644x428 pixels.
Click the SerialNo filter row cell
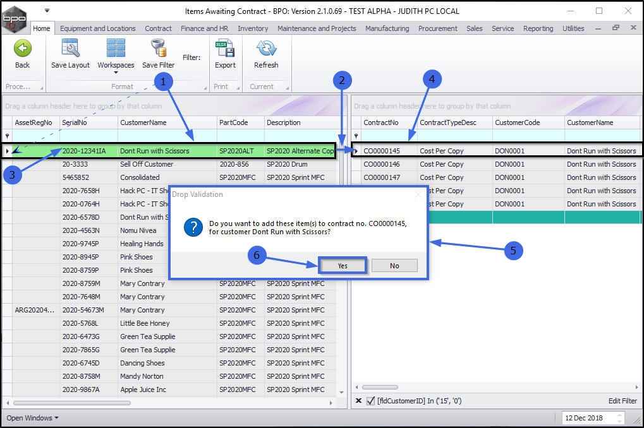pos(88,136)
